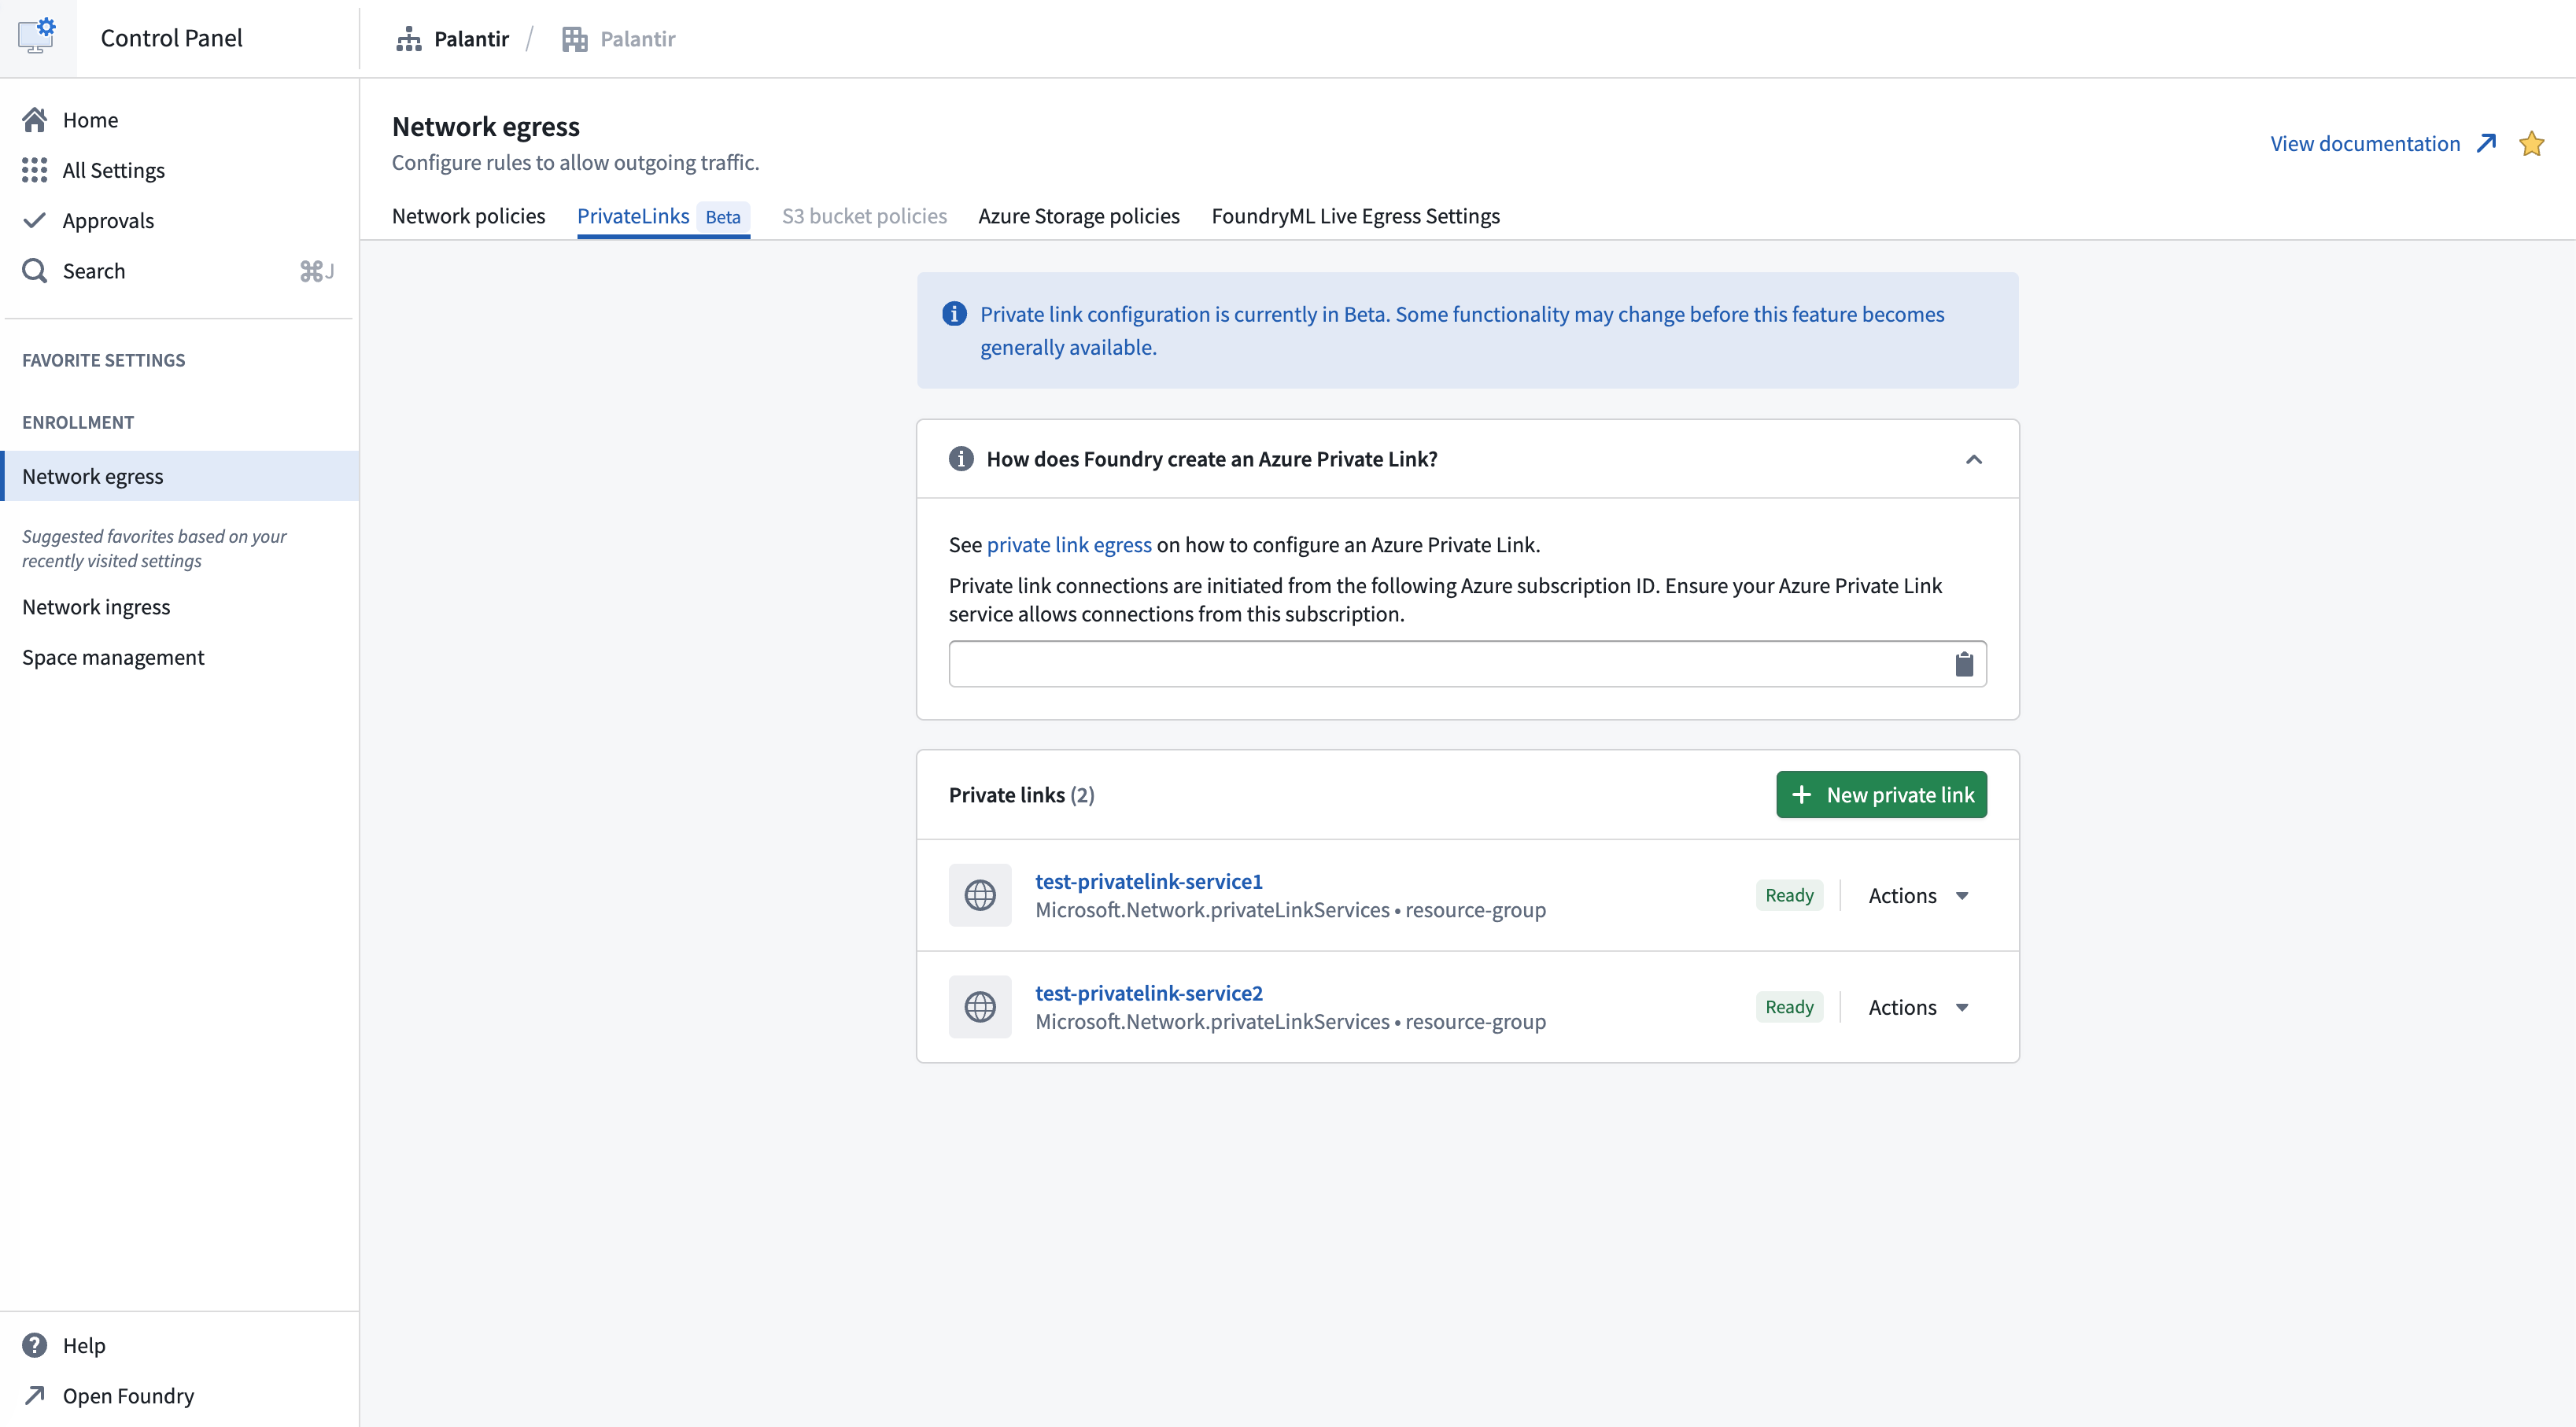
Task: Collapse the Azure Private Link explanation section
Action: tap(1973, 459)
